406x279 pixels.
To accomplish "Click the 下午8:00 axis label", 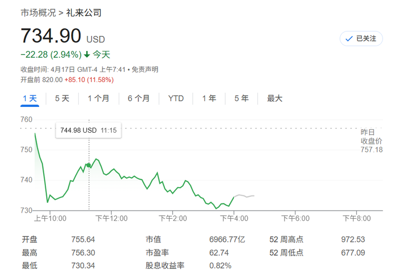I will 357,219.
